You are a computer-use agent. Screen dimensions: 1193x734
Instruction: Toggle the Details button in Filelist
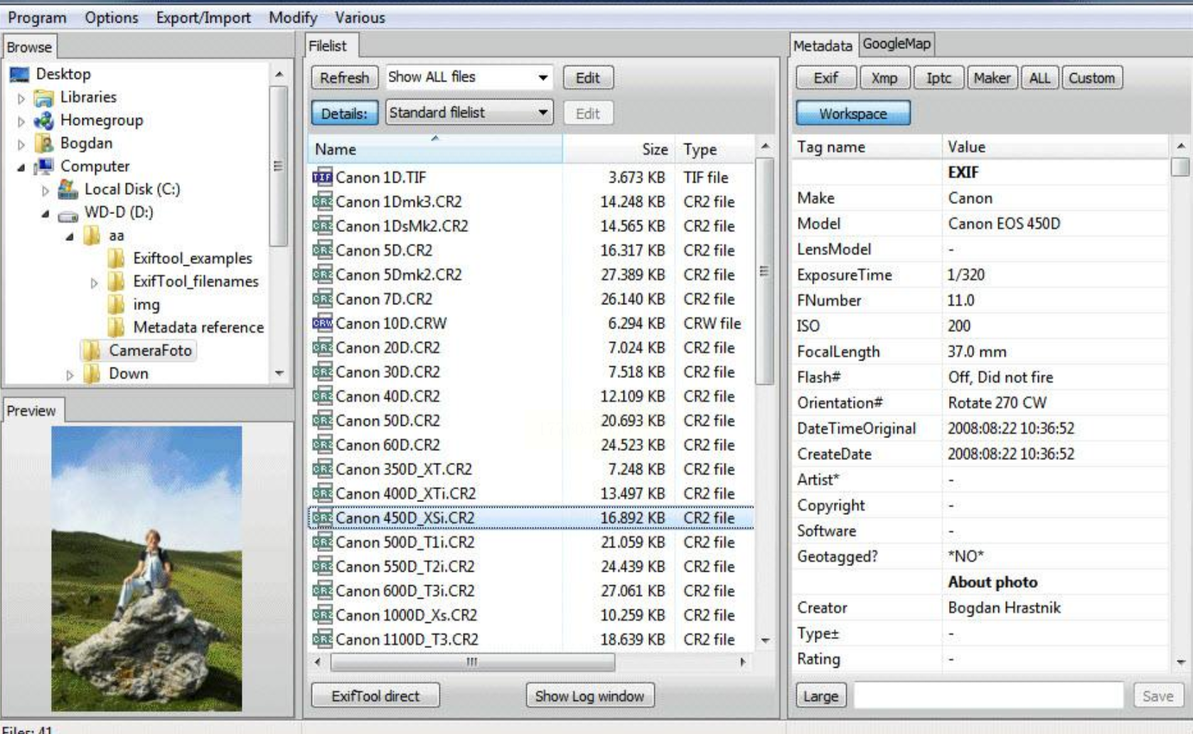point(344,113)
